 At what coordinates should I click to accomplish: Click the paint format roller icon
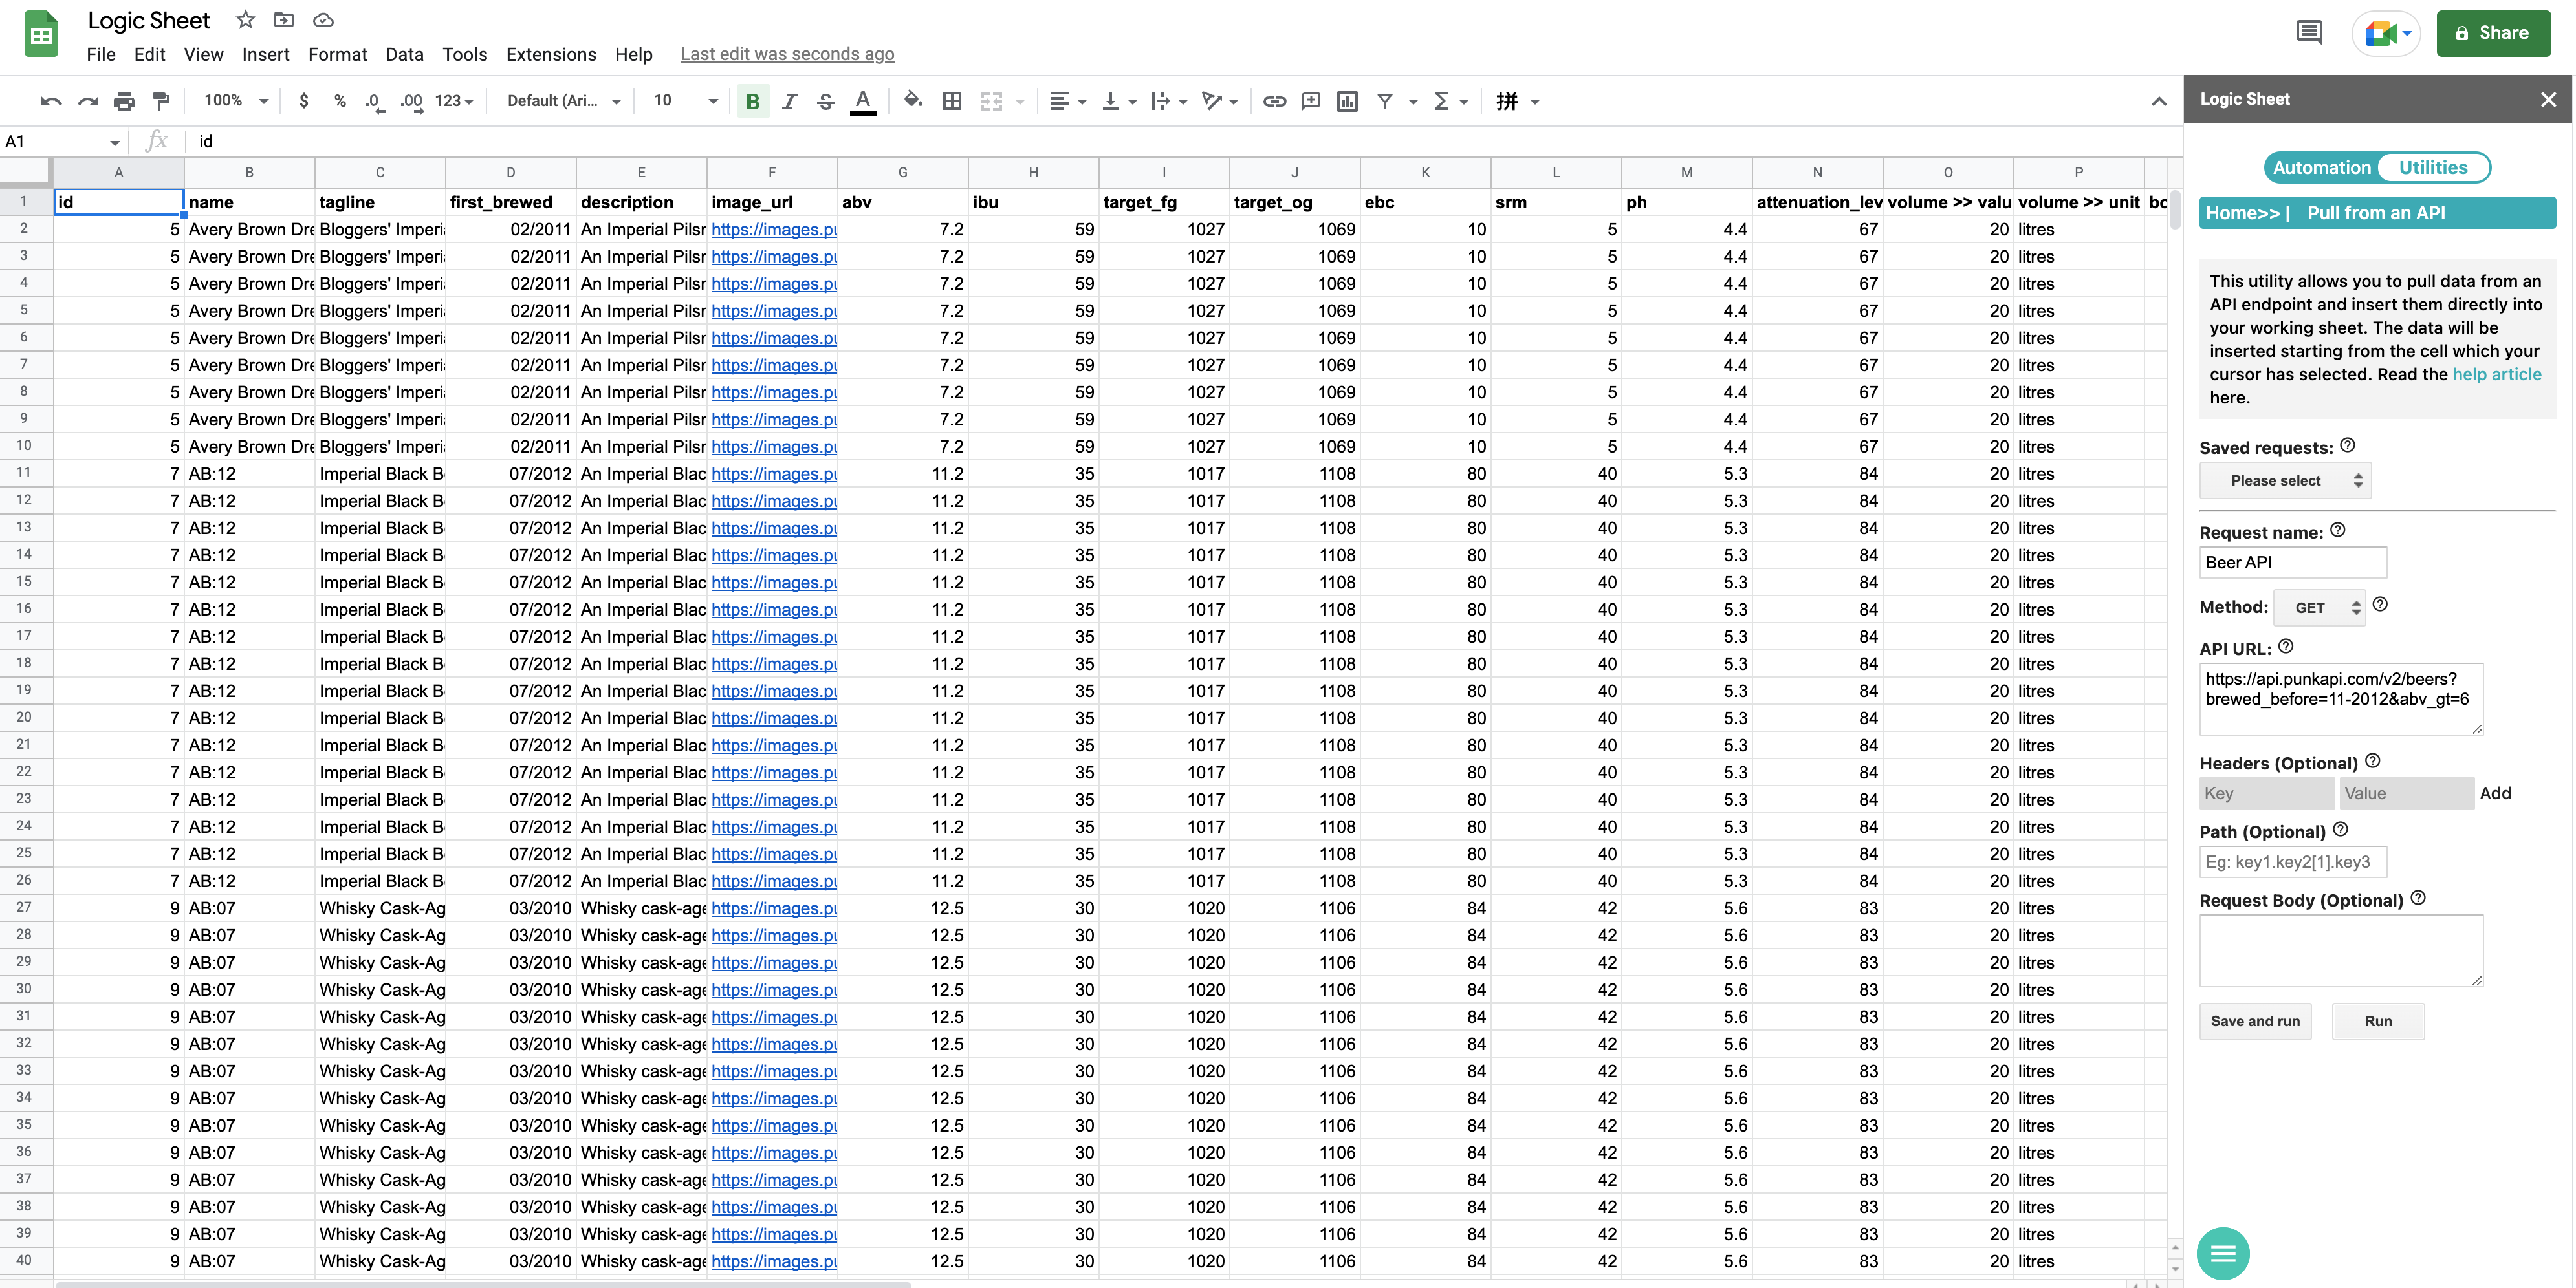161,101
